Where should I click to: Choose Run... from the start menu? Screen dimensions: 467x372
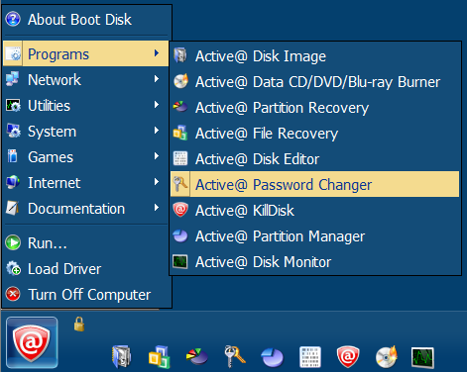click(x=86, y=243)
